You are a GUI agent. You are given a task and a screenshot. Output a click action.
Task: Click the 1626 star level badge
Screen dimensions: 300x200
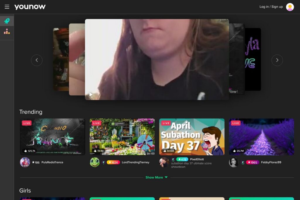(113, 162)
